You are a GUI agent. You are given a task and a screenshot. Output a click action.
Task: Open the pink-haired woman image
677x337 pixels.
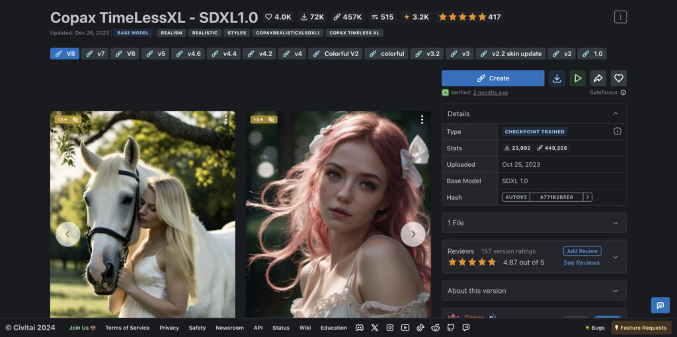338,214
